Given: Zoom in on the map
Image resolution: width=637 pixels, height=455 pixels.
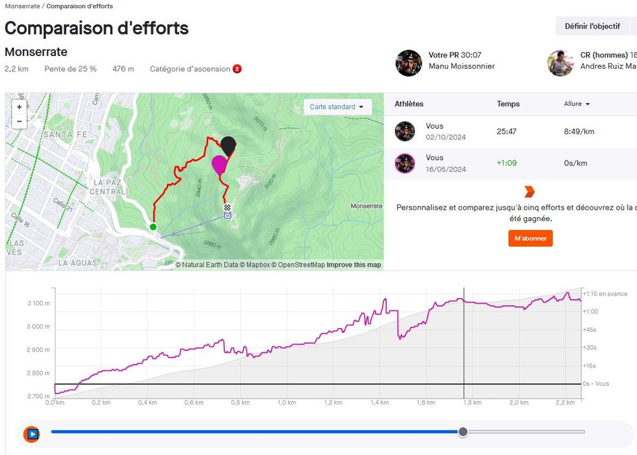Looking at the screenshot, I should [19, 107].
